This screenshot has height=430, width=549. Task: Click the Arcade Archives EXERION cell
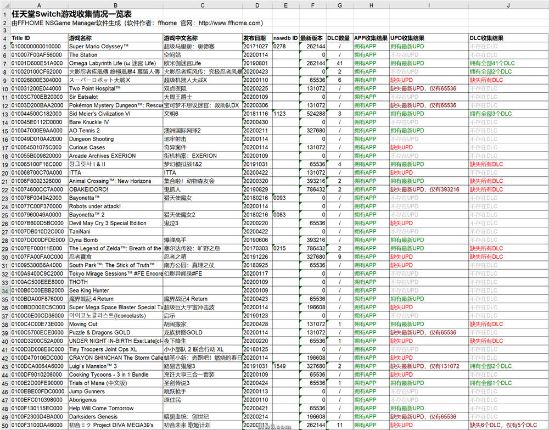pos(115,156)
